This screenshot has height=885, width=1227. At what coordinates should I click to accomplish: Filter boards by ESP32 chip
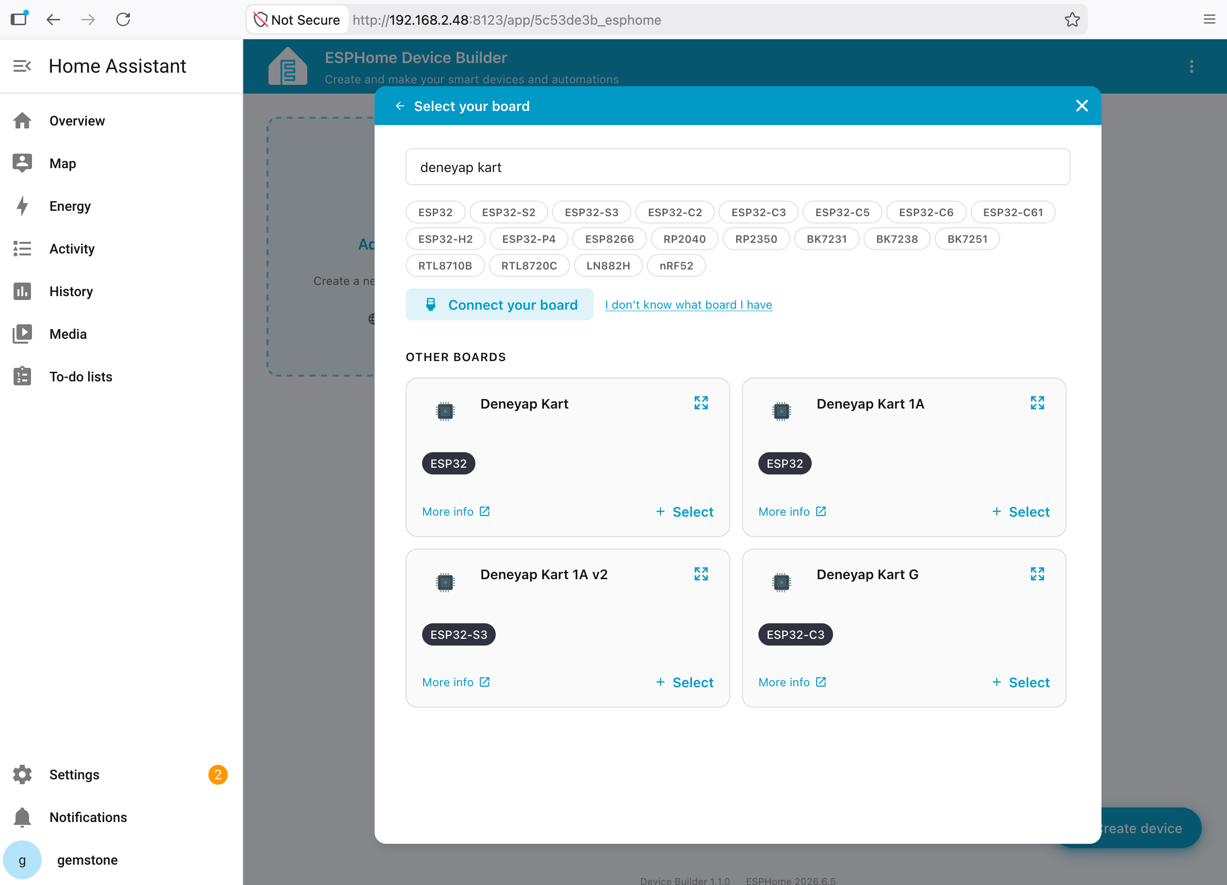tap(436, 212)
